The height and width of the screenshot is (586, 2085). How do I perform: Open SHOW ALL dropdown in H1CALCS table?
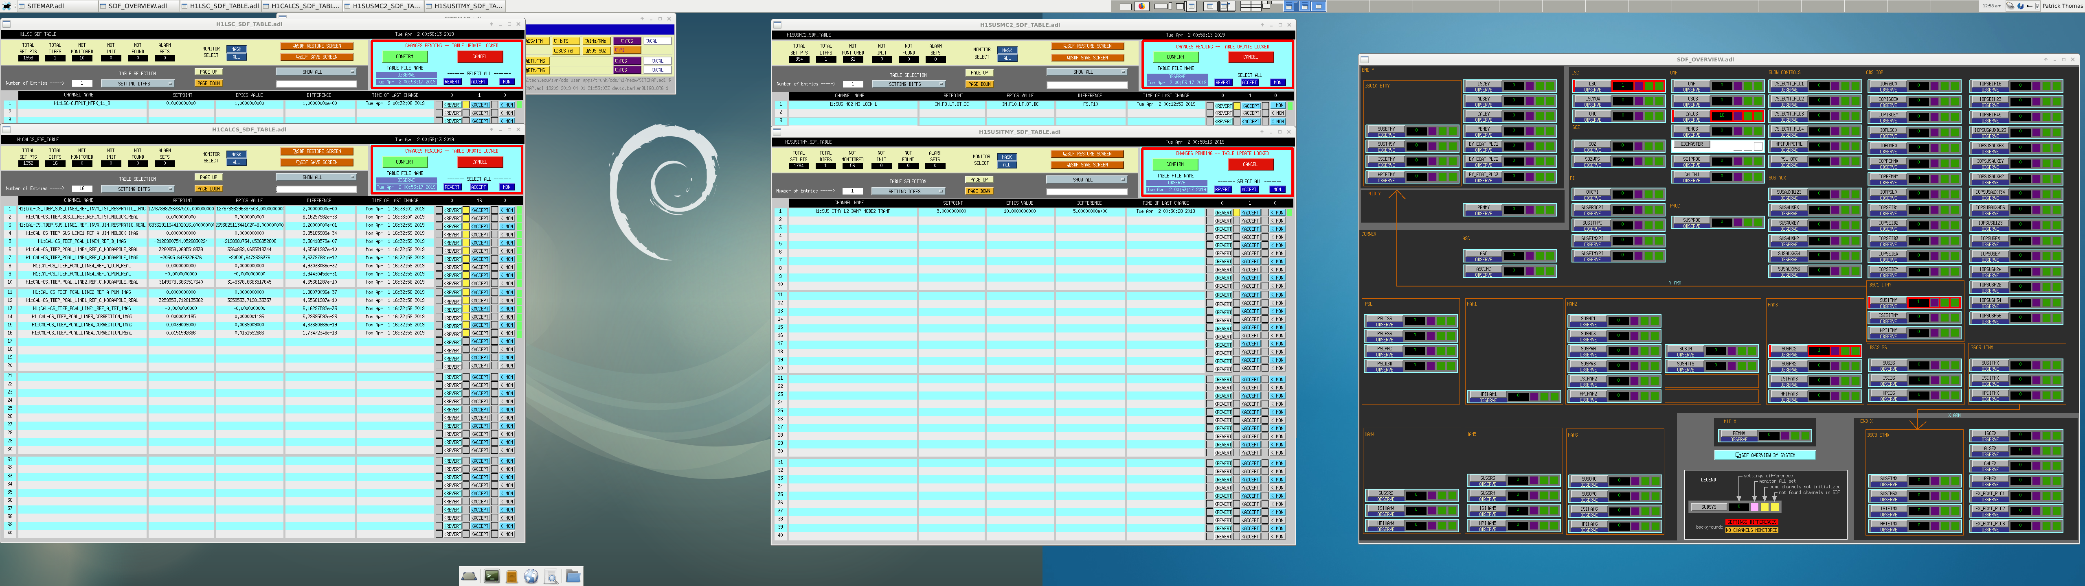point(316,177)
